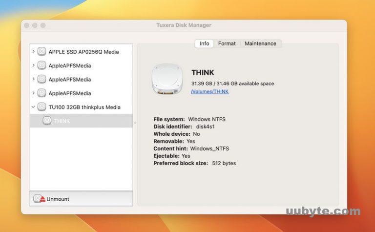Screen dimensions: 375x232
Task: Expand the third AppleAPFSMedia entry
Action: [x=33, y=93]
